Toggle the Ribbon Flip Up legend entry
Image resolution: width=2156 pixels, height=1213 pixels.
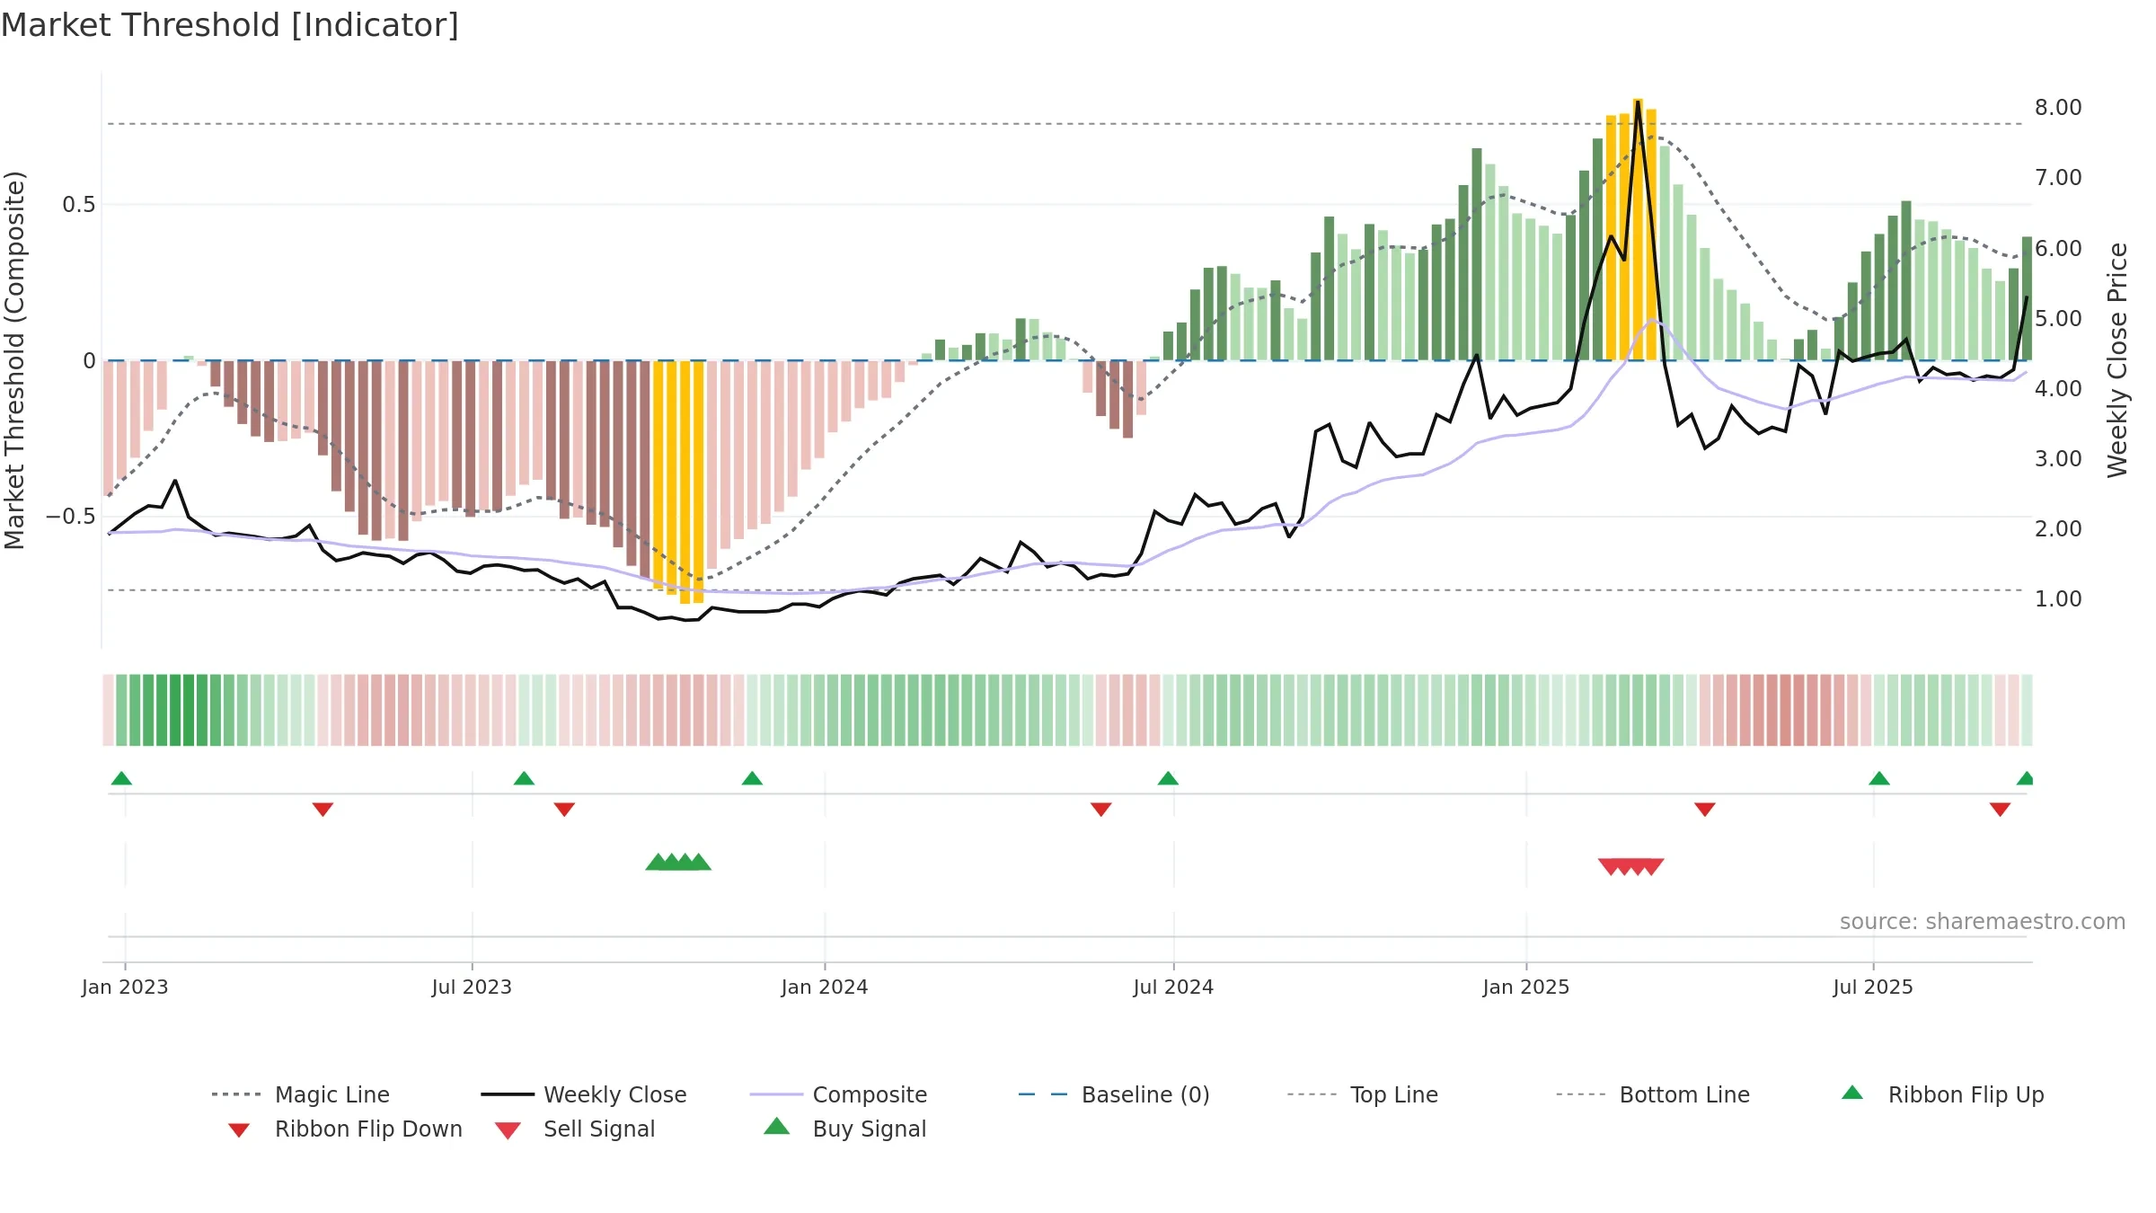click(x=1942, y=1094)
